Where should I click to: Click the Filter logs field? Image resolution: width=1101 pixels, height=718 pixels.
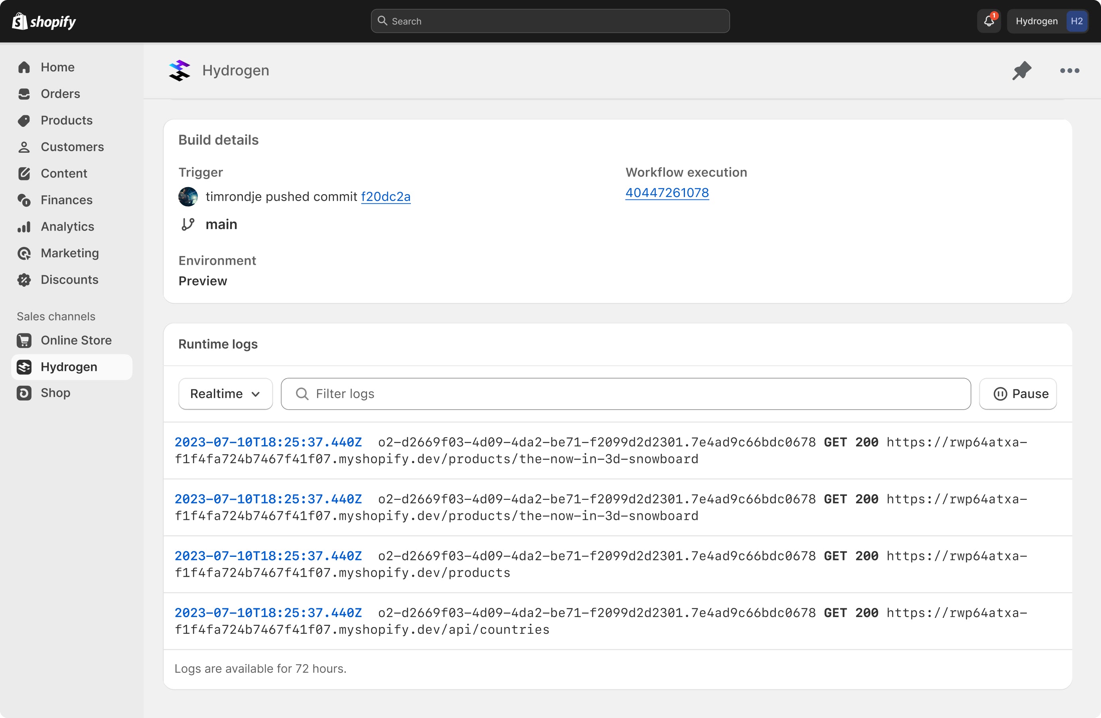[625, 394]
